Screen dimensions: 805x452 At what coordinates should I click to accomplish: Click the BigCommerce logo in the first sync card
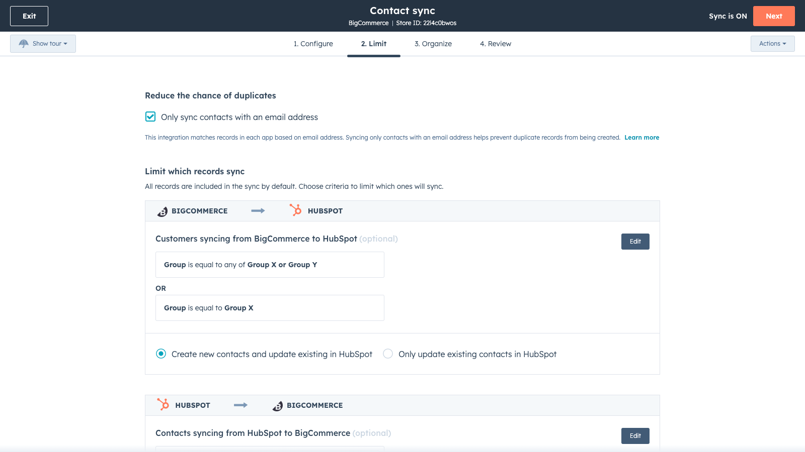(x=162, y=211)
